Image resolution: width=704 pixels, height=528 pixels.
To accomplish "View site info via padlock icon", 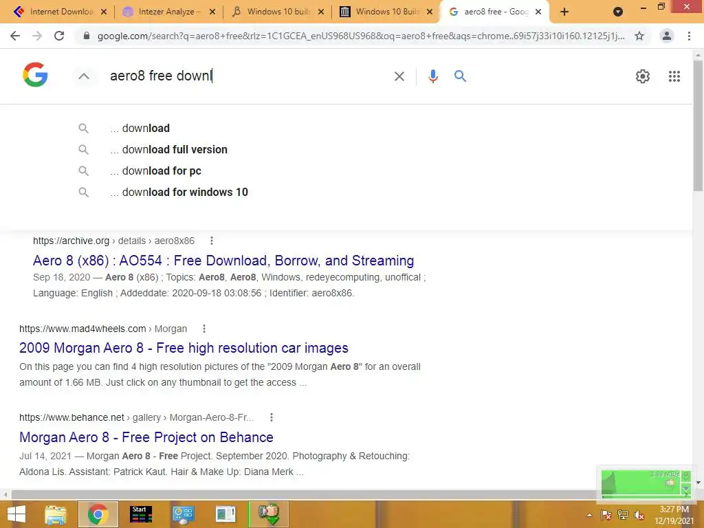I will [x=87, y=36].
